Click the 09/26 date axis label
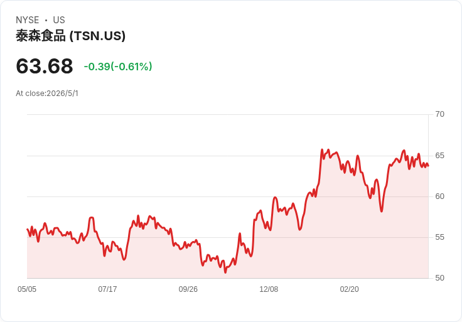This screenshot has height=322, width=462. tap(188, 289)
